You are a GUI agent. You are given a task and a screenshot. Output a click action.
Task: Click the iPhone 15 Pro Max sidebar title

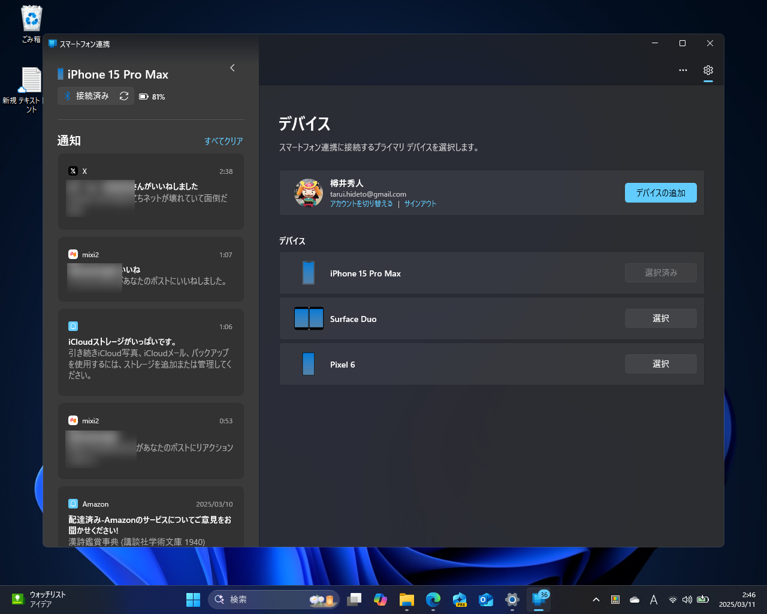click(x=118, y=74)
